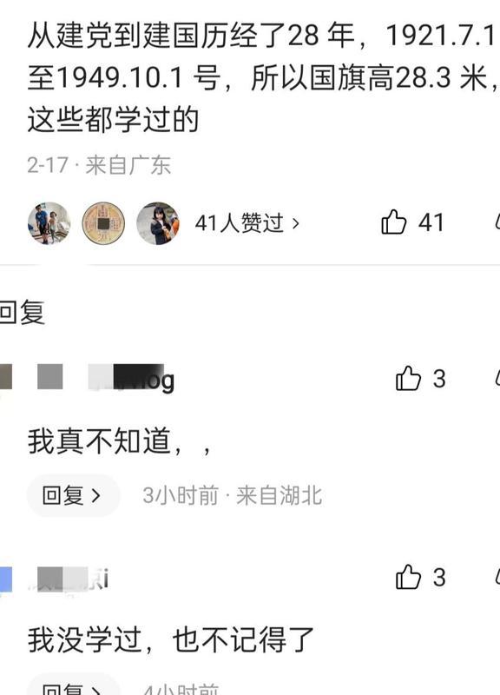Expand the 41人赞过 likers list
The height and width of the screenshot is (695, 500).
tap(247, 222)
